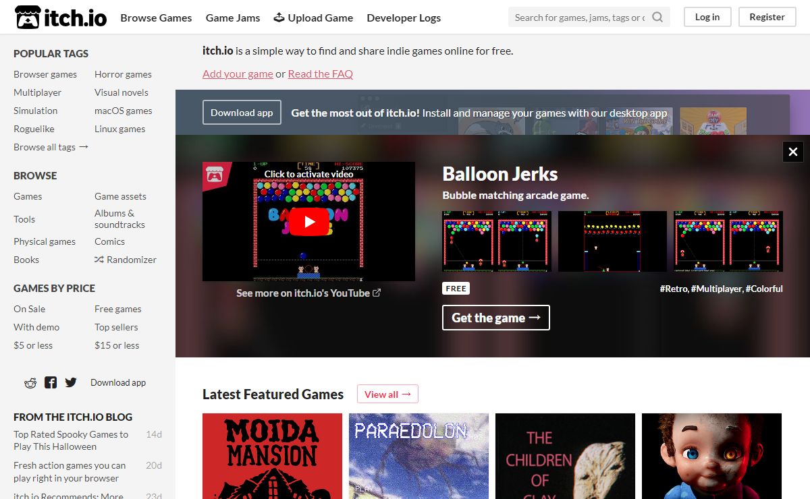
Task: Open macOS games tag
Action: pos(124,111)
